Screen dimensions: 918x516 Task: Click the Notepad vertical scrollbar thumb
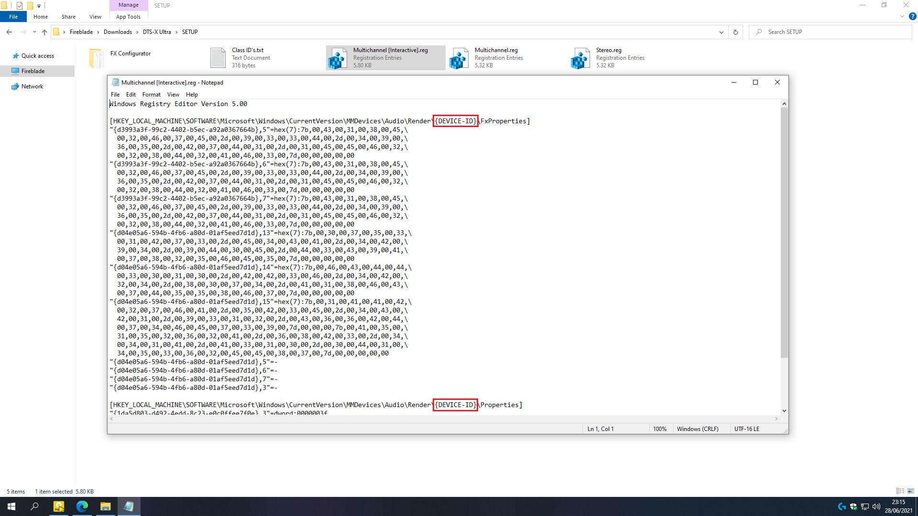(784, 233)
